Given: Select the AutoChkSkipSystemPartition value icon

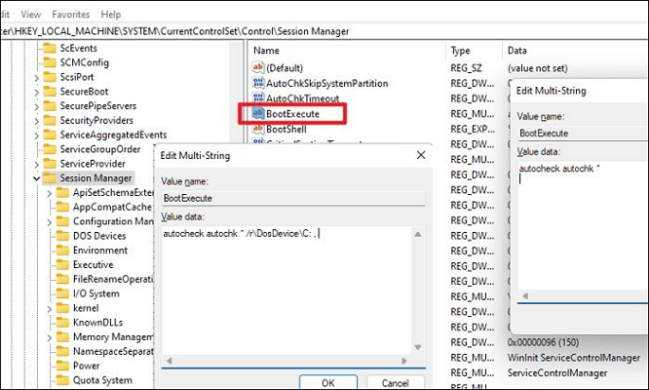Looking at the screenshot, I should tap(258, 84).
